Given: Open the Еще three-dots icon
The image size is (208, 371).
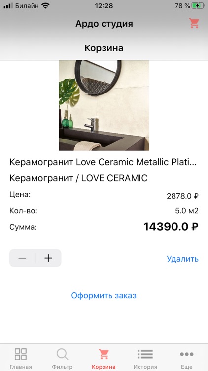Looking at the screenshot, I should tap(187, 354).
